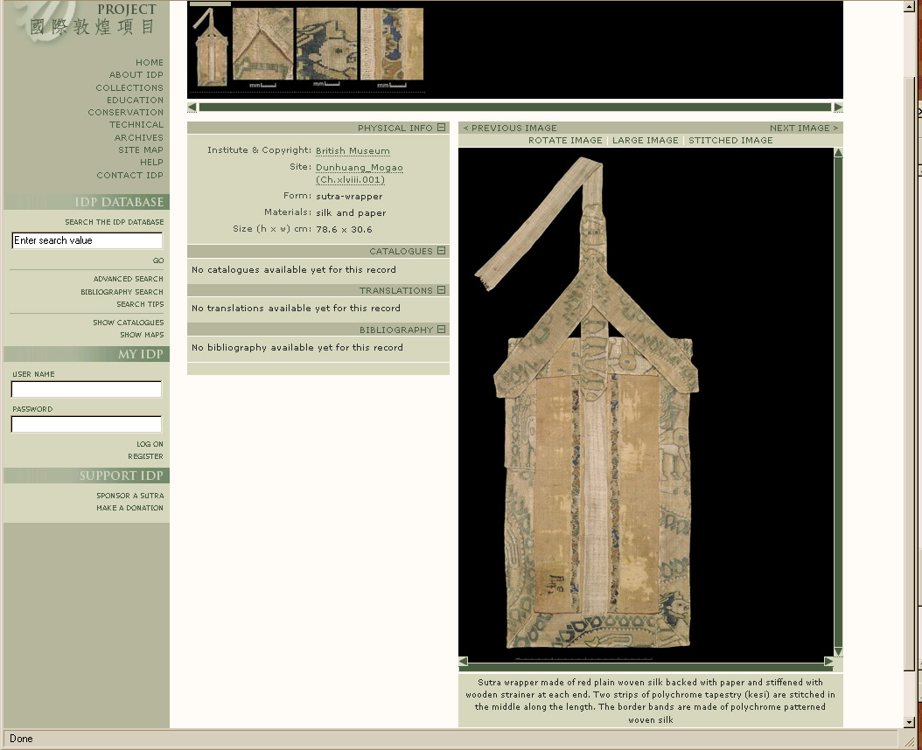Image resolution: width=922 pixels, height=750 pixels.
Task: Click Log On
Action: (x=150, y=444)
